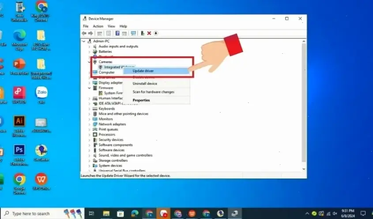Maximize the Device Manager window
The height and width of the screenshot is (219, 373).
tap(287, 19)
